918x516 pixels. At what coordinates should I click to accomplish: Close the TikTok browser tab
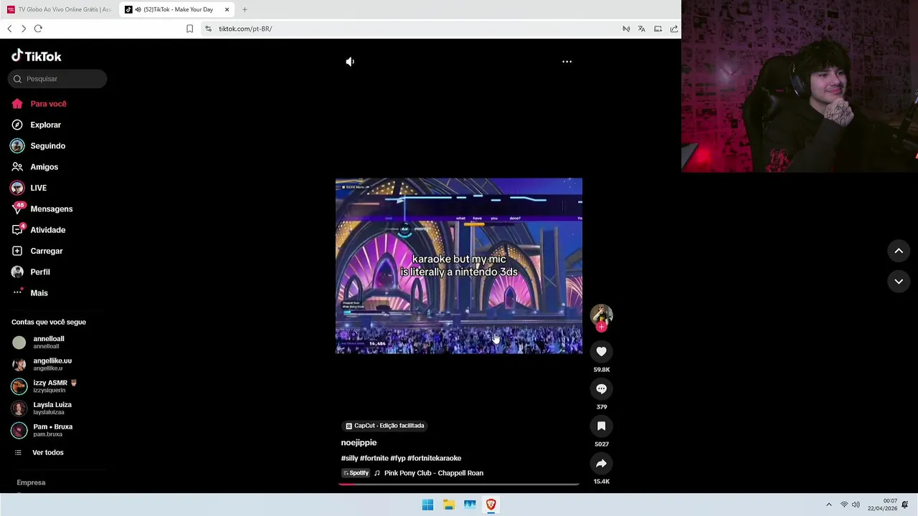[227, 9]
